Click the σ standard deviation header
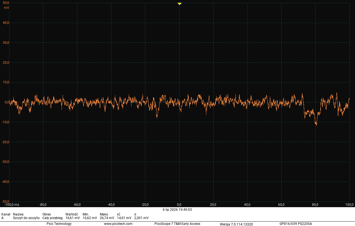 [x=135, y=214]
